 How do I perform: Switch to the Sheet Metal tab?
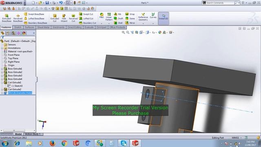click(x=43, y=27)
